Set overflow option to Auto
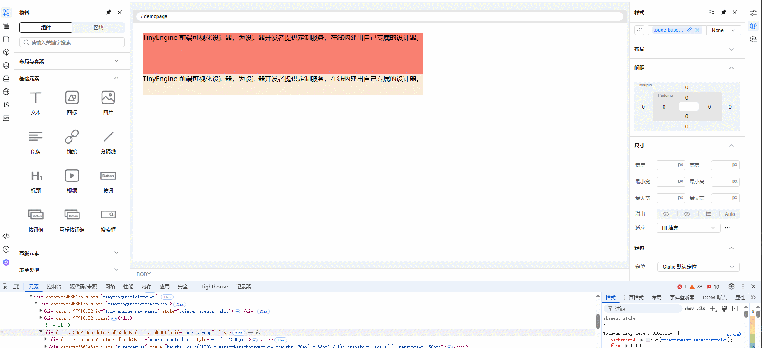 tap(729, 214)
